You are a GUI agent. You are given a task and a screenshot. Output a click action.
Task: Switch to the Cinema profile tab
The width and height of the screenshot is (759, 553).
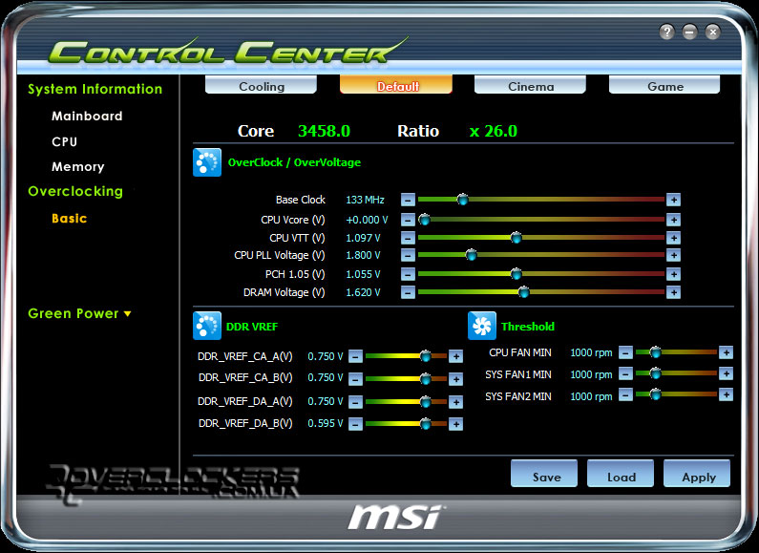(x=530, y=85)
